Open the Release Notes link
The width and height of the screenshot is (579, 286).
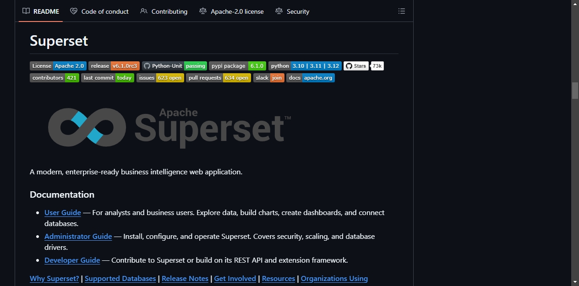tap(185, 279)
